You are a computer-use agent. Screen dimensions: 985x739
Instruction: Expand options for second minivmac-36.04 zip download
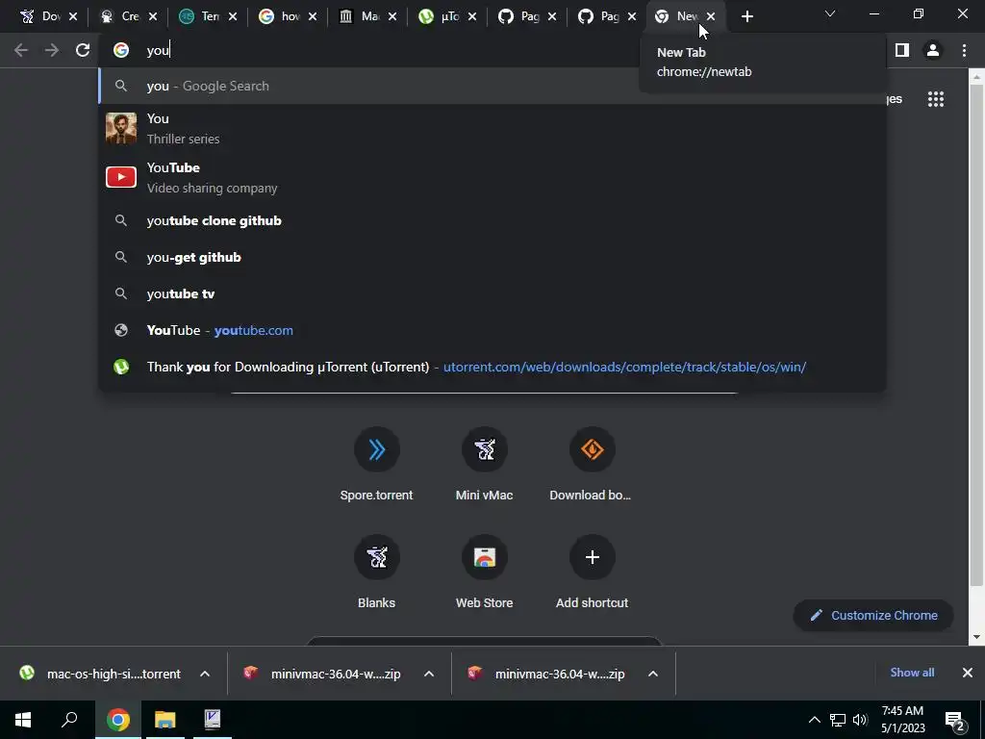click(653, 674)
